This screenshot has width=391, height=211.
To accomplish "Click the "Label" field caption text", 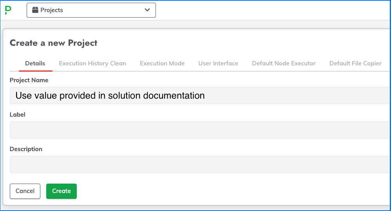I will [x=18, y=115].
